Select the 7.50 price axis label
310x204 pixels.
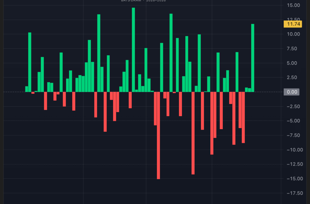point(292,49)
